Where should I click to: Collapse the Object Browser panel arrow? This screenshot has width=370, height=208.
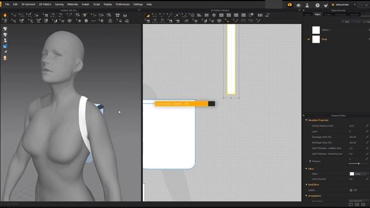[304, 10]
